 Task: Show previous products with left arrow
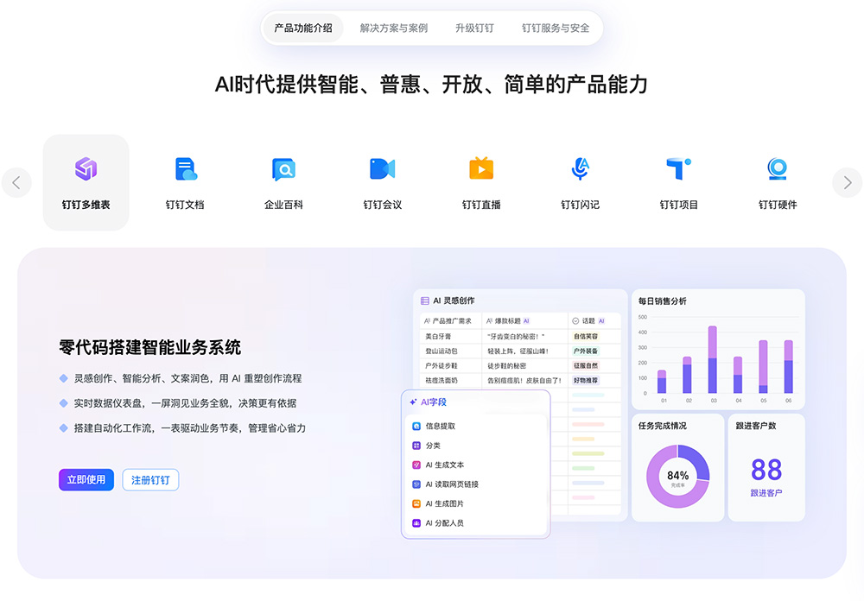[x=16, y=182]
